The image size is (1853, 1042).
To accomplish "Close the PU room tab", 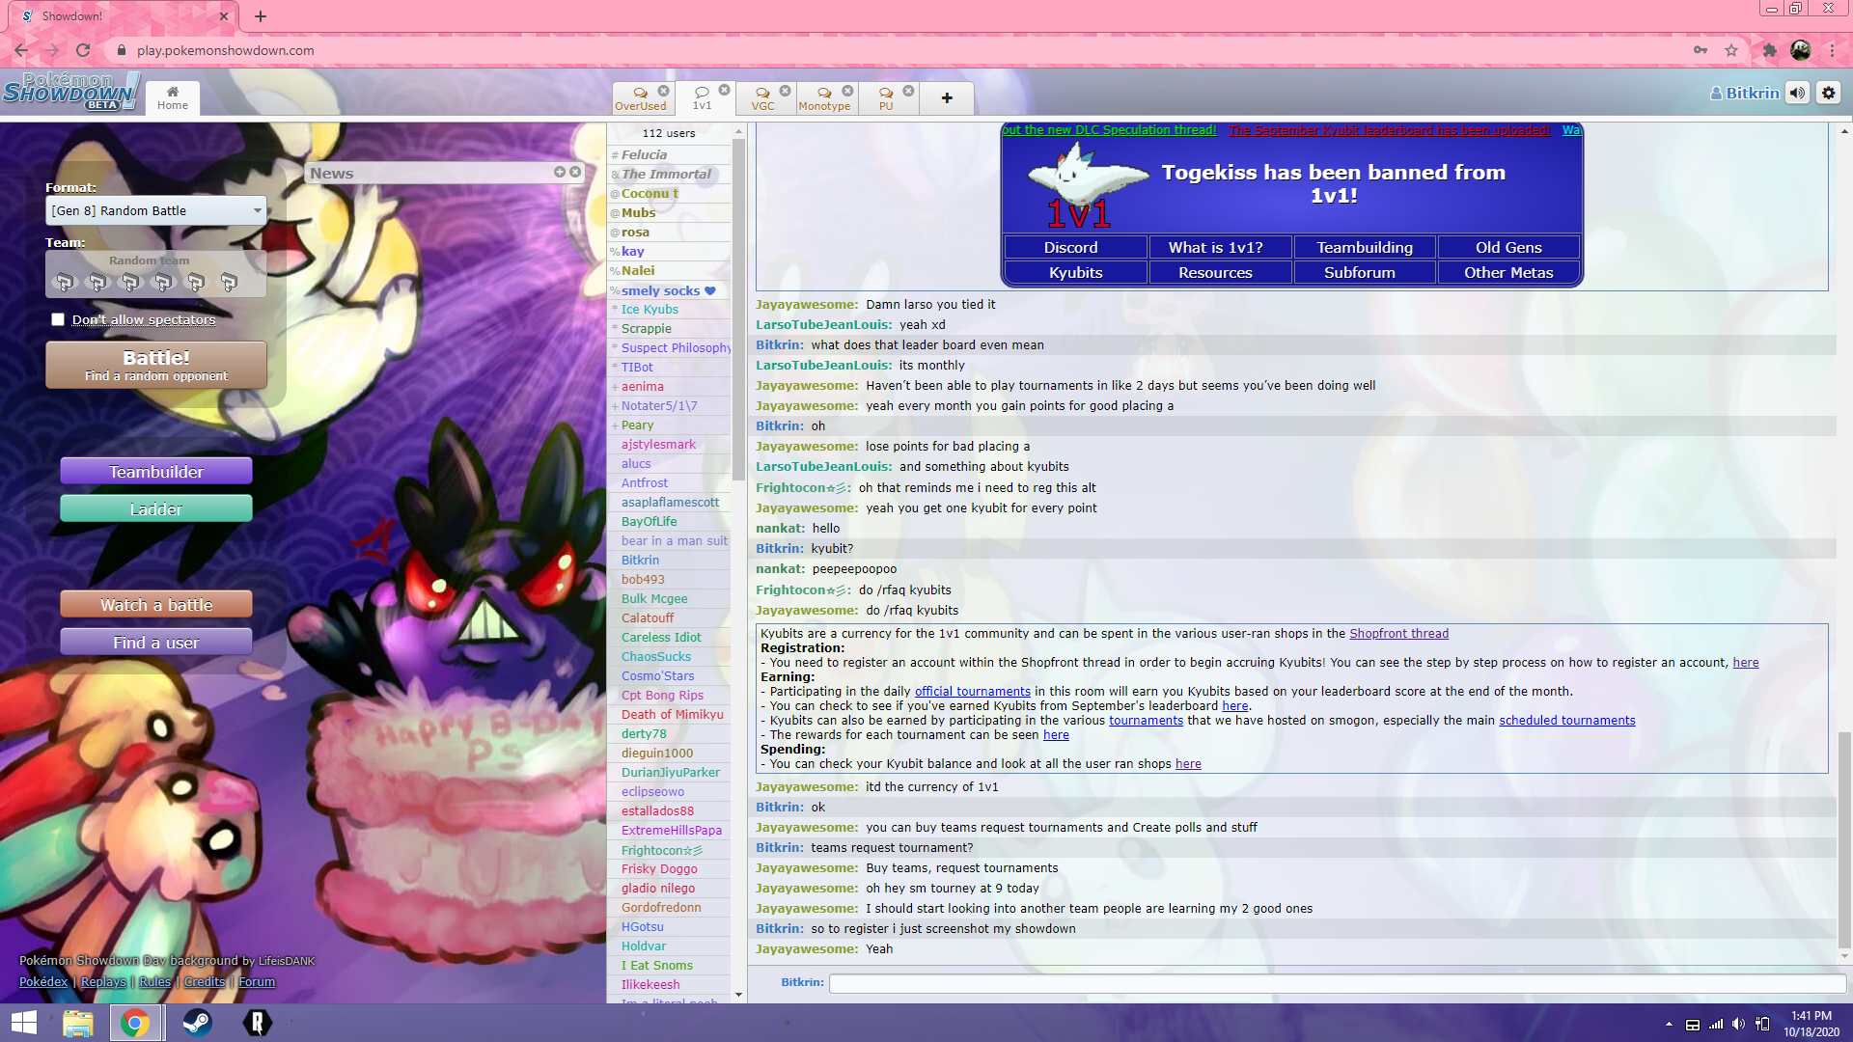I will tap(908, 91).
